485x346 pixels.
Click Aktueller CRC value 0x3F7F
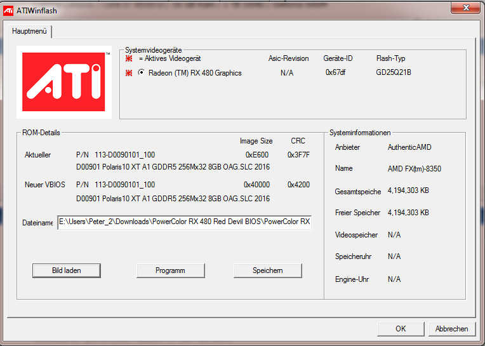pyautogui.click(x=298, y=155)
